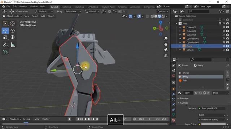The image size is (231, 129).
Task: Activate the Transform tool
Action: click(x=13, y=37)
